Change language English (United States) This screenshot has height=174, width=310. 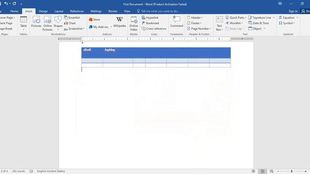pos(51,171)
